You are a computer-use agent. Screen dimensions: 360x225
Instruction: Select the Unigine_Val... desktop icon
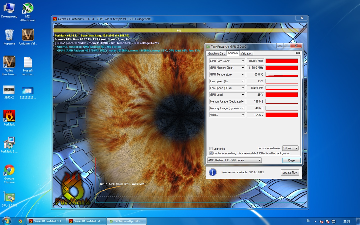tap(28, 37)
